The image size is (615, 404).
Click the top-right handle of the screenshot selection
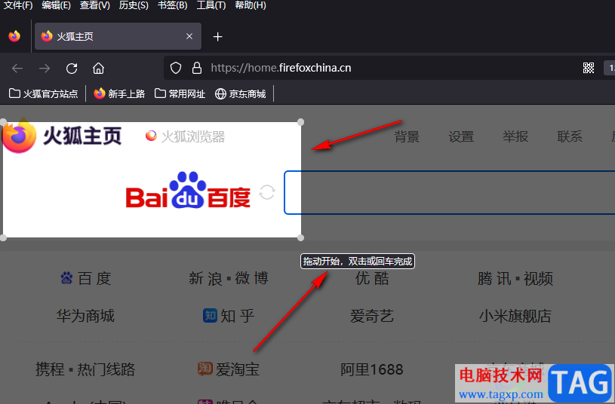click(x=301, y=122)
